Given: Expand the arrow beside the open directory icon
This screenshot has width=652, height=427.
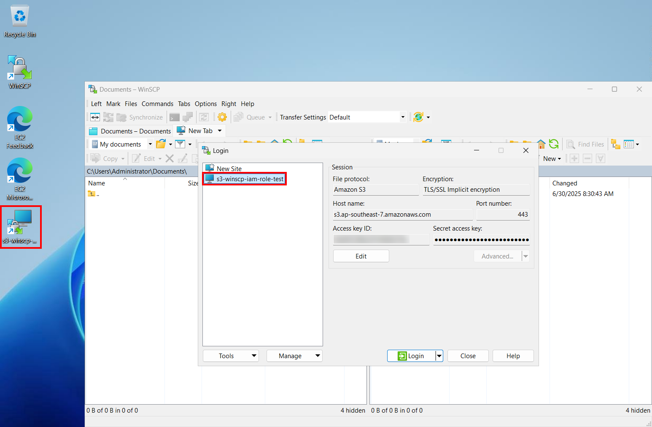Looking at the screenshot, I should click(x=170, y=144).
